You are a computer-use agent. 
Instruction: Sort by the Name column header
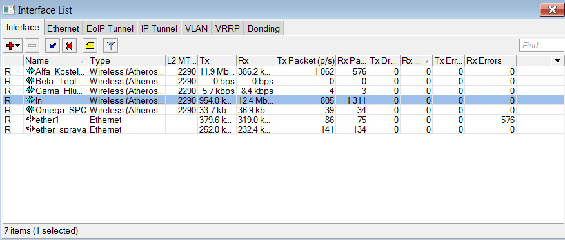tap(56, 60)
